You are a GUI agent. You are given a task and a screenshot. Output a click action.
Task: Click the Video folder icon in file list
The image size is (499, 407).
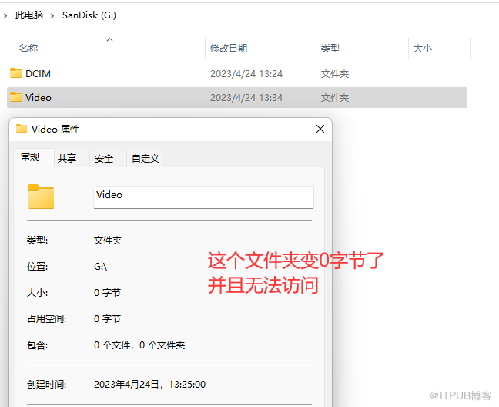[x=16, y=97]
